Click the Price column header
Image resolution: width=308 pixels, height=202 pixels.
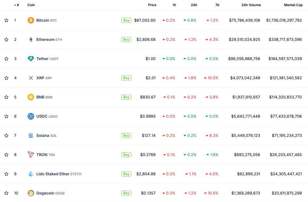click(152, 5)
